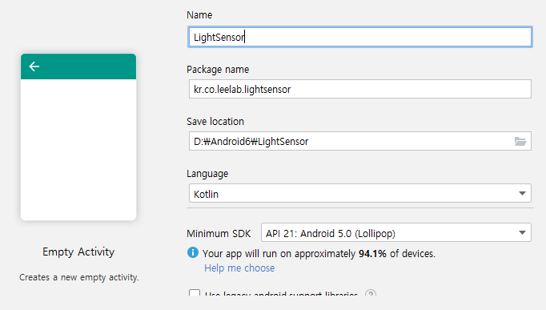The image size is (546, 310).
Task: Expand the Minimum SDK dropdown arrow
Action: coord(522,232)
